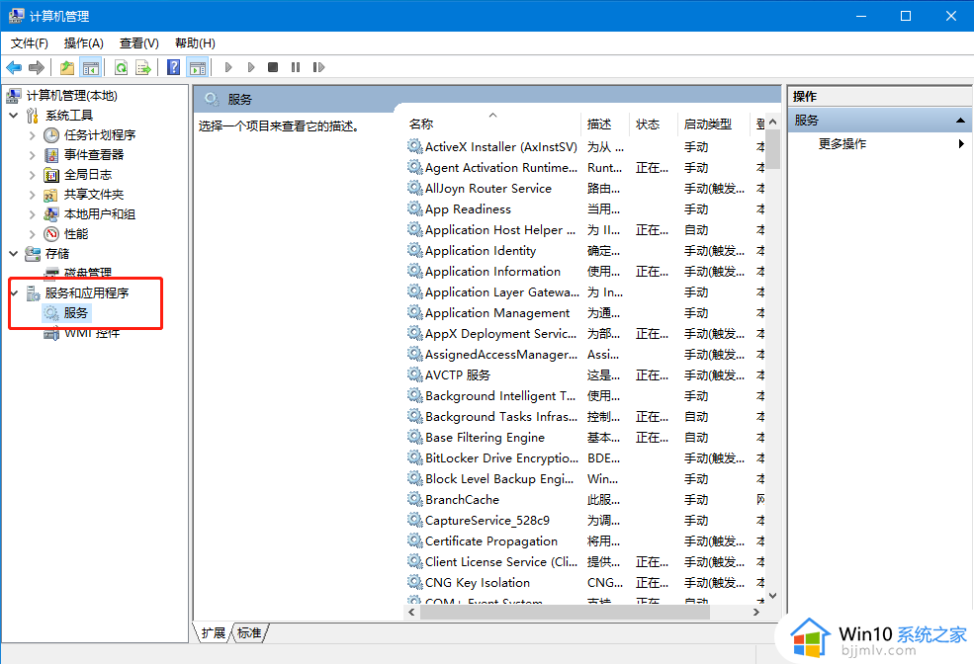Open the 操作(A) menu
The image size is (974, 664).
[84, 42]
